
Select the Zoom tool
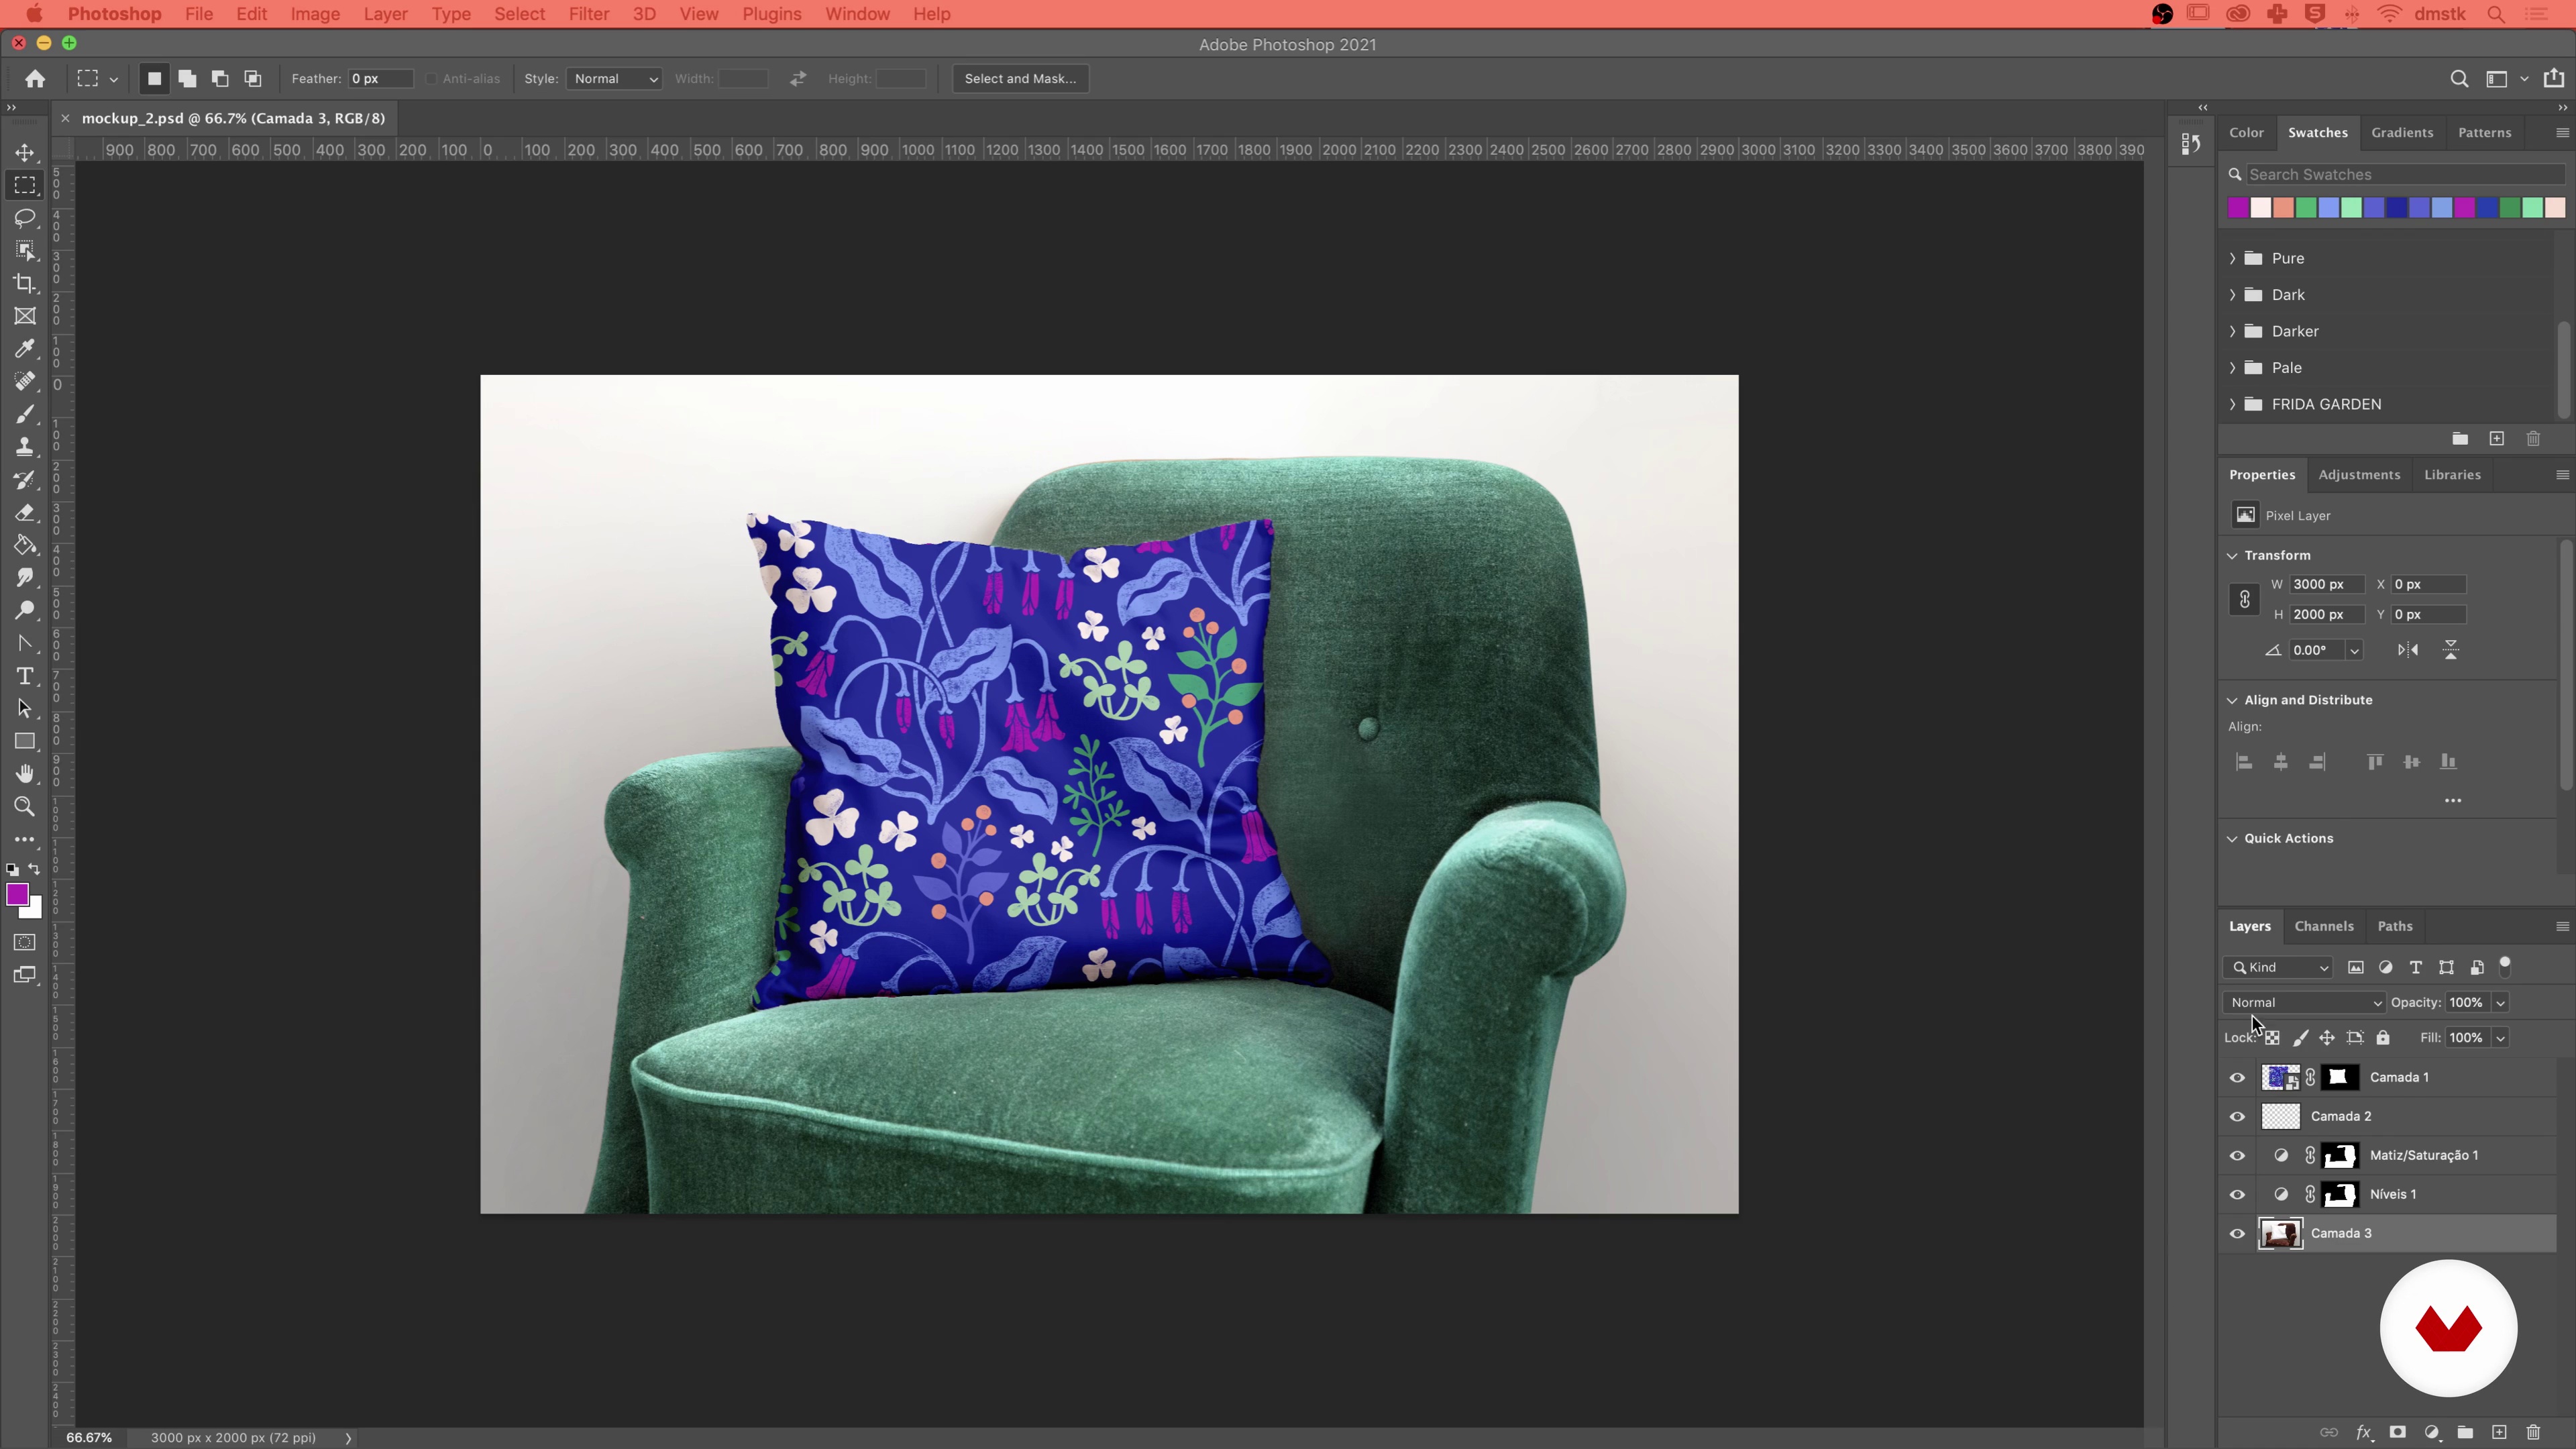tap(25, 807)
